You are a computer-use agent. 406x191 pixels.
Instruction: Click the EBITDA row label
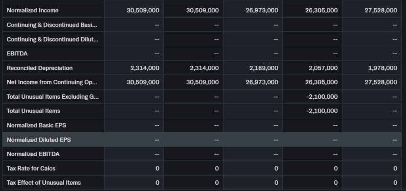[x=17, y=53]
